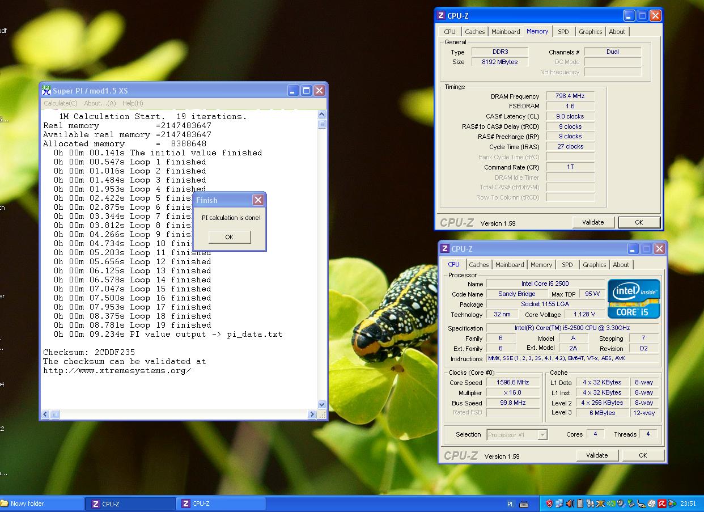This screenshot has height=512, width=704.
Task: Click the Name field Intel Core i5 2500
Action: click(545, 283)
